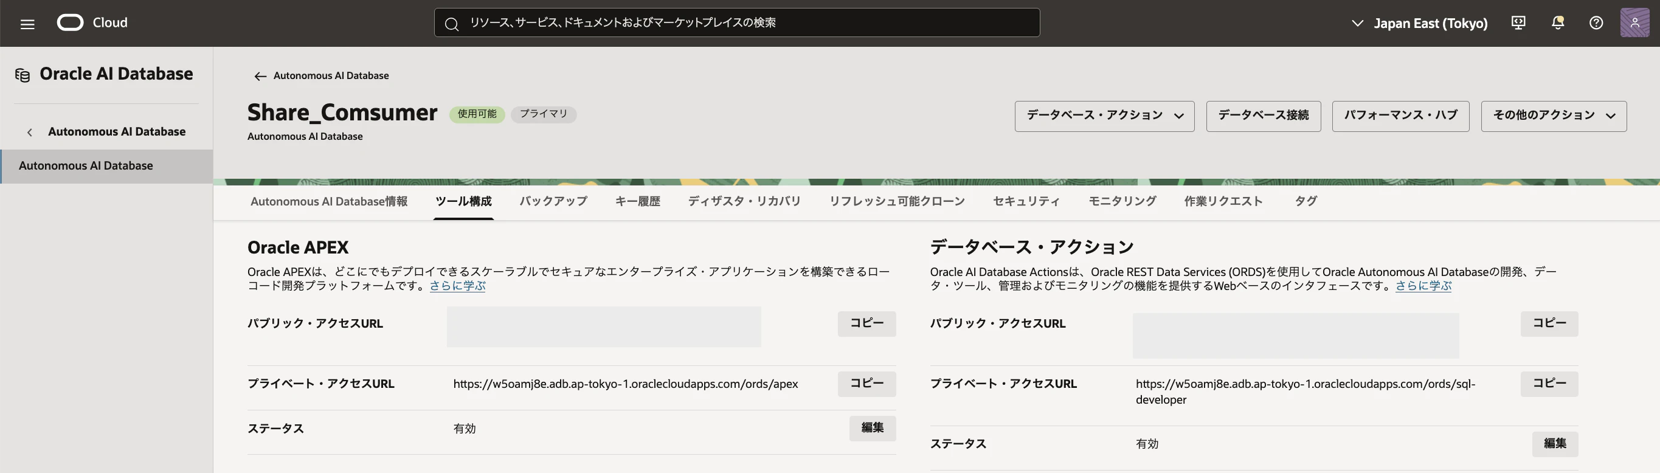Edit the Oracle APEX status
1660x473 pixels.
pyautogui.click(x=872, y=429)
